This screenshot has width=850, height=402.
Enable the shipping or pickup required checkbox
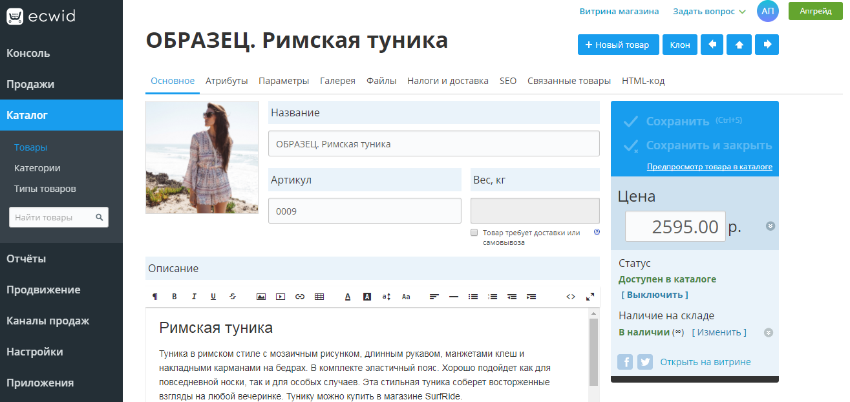click(x=474, y=231)
